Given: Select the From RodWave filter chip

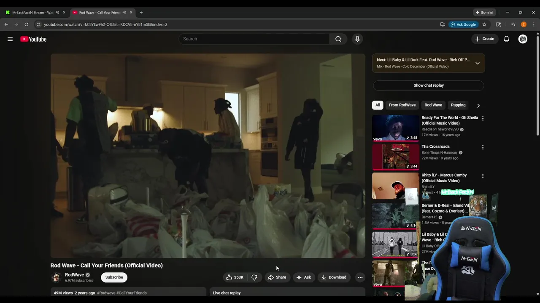Looking at the screenshot, I should 402,105.
